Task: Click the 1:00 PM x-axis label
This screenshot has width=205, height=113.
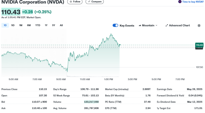Action: (109, 79)
